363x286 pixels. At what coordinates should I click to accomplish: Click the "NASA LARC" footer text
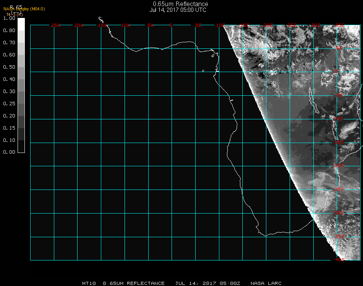[266, 283]
